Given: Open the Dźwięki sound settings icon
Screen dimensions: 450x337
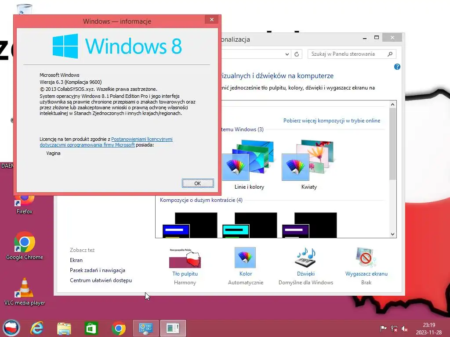Looking at the screenshot, I should click(306, 258).
